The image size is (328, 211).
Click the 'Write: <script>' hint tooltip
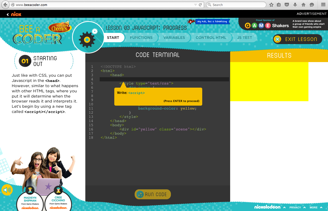(x=158, y=97)
